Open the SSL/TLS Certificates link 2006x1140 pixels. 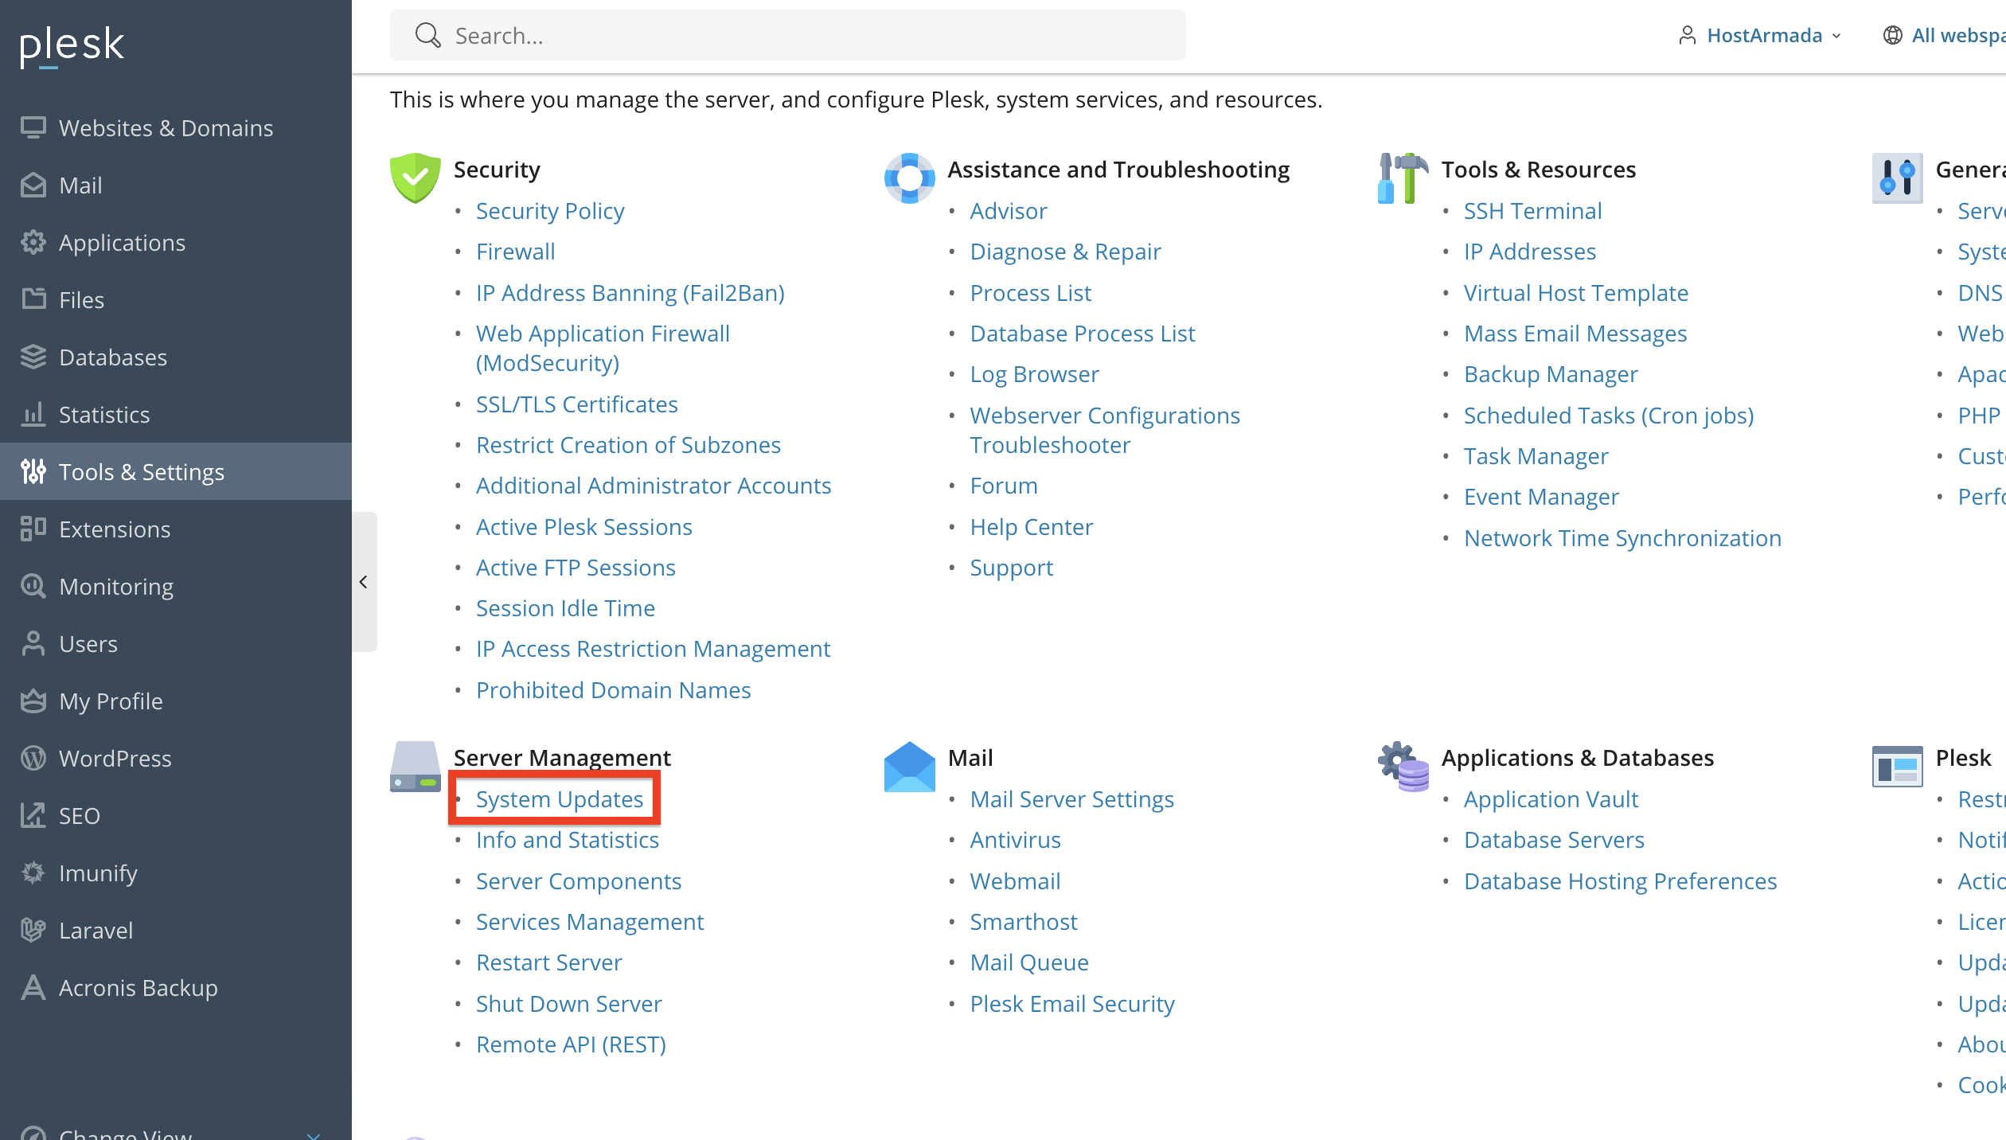pos(577,404)
